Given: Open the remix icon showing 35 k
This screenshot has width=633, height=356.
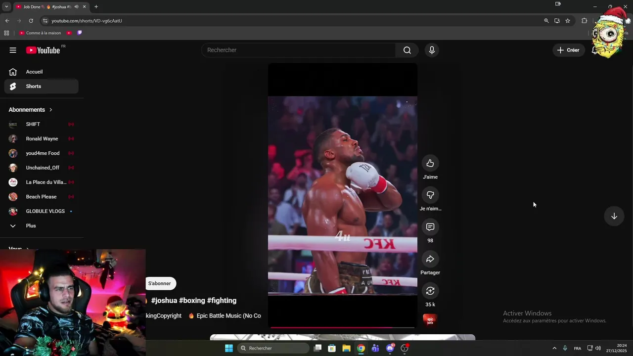Looking at the screenshot, I should click(x=430, y=291).
